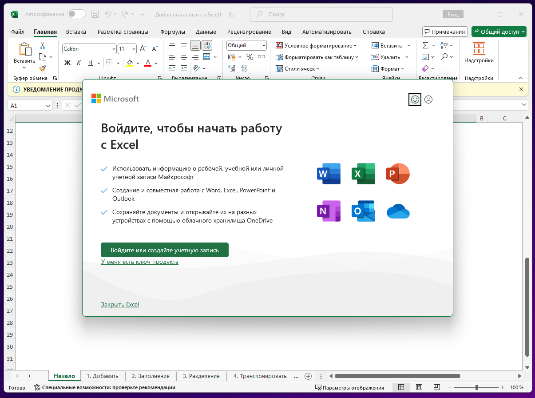Open the font size 11 dropdown
Image resolution: width=535 pixels, height=398 pixels.
[134, 48]
